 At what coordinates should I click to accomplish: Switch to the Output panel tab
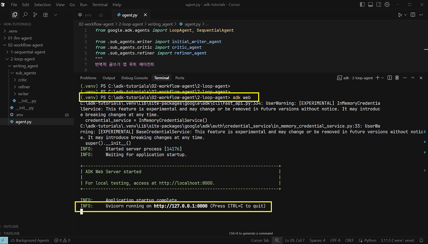109,78
